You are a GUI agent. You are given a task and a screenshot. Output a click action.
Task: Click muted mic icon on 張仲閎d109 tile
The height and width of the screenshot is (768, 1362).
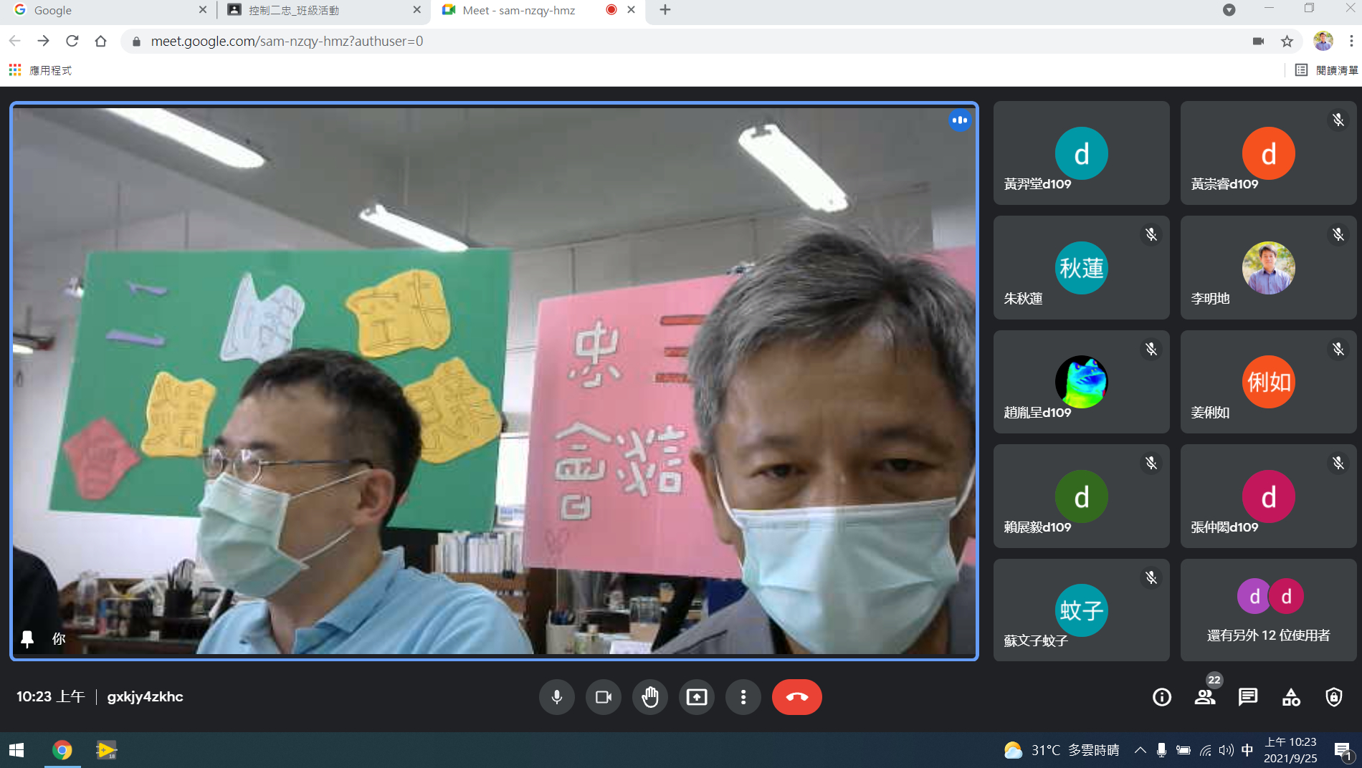click(1338, 464)
